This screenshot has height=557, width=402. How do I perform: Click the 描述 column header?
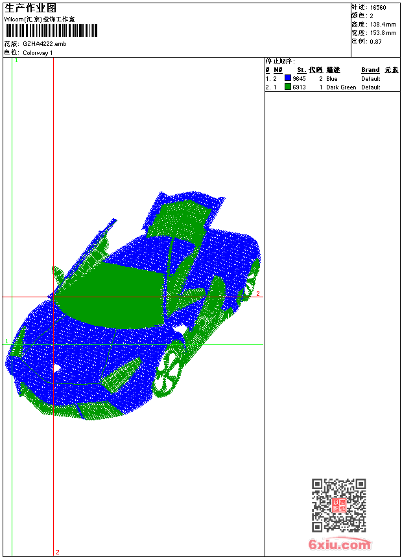(x=333, y=70)
